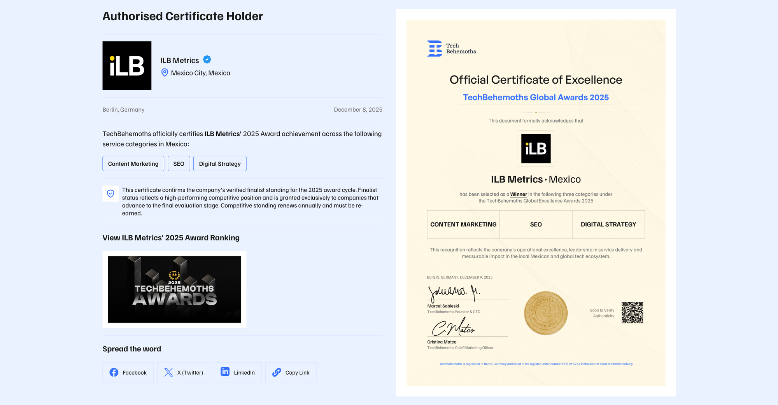The width and height of the screenshot is (778, 405).
Task: Click the location pin icon
Action: pyautogui.click(x=165, y=73)
